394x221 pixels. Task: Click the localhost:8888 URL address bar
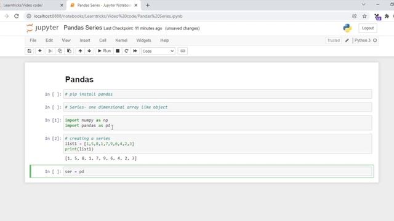click(x=108, y=17)
